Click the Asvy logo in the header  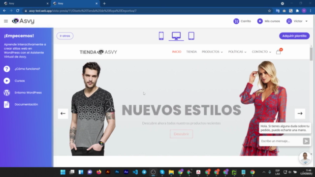(23, 21)
